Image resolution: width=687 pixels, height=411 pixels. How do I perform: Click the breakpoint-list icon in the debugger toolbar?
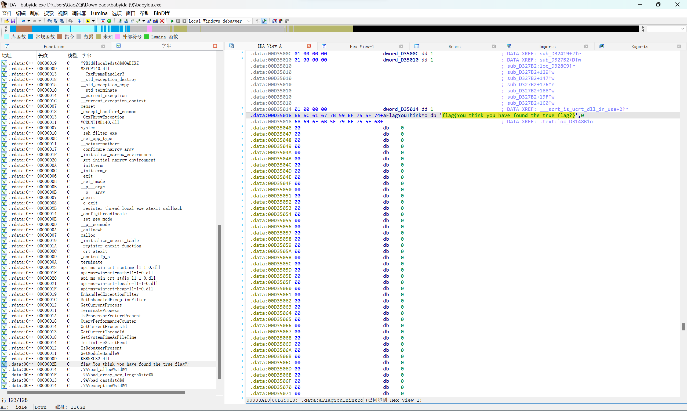[x=275, y=21]
